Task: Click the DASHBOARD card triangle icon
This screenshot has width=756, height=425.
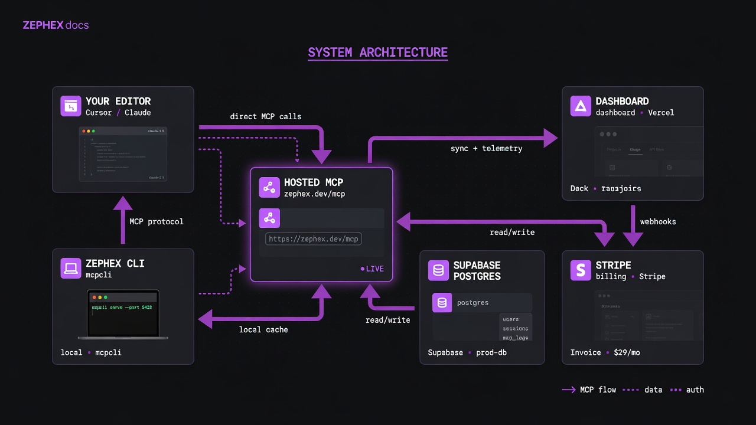Action: coord(581,106)
